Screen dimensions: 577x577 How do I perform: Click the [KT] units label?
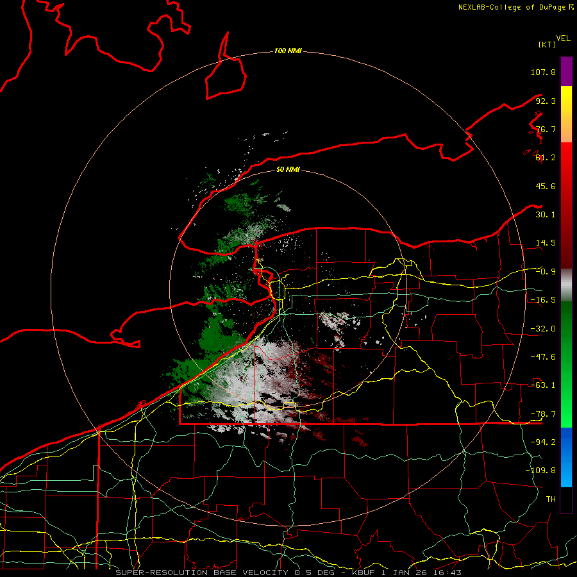point(547,44)
